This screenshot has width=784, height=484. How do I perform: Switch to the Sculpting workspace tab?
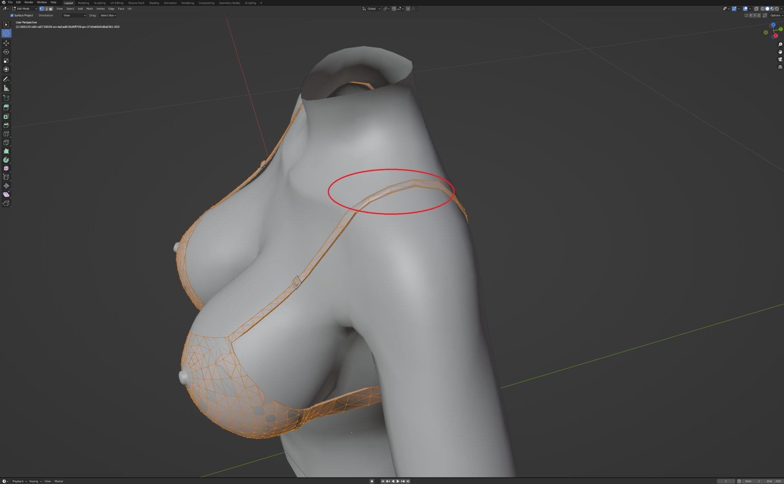pos(100,3)
